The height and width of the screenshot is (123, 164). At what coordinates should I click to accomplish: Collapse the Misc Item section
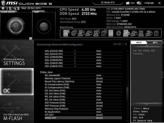[x=41, y=72]
